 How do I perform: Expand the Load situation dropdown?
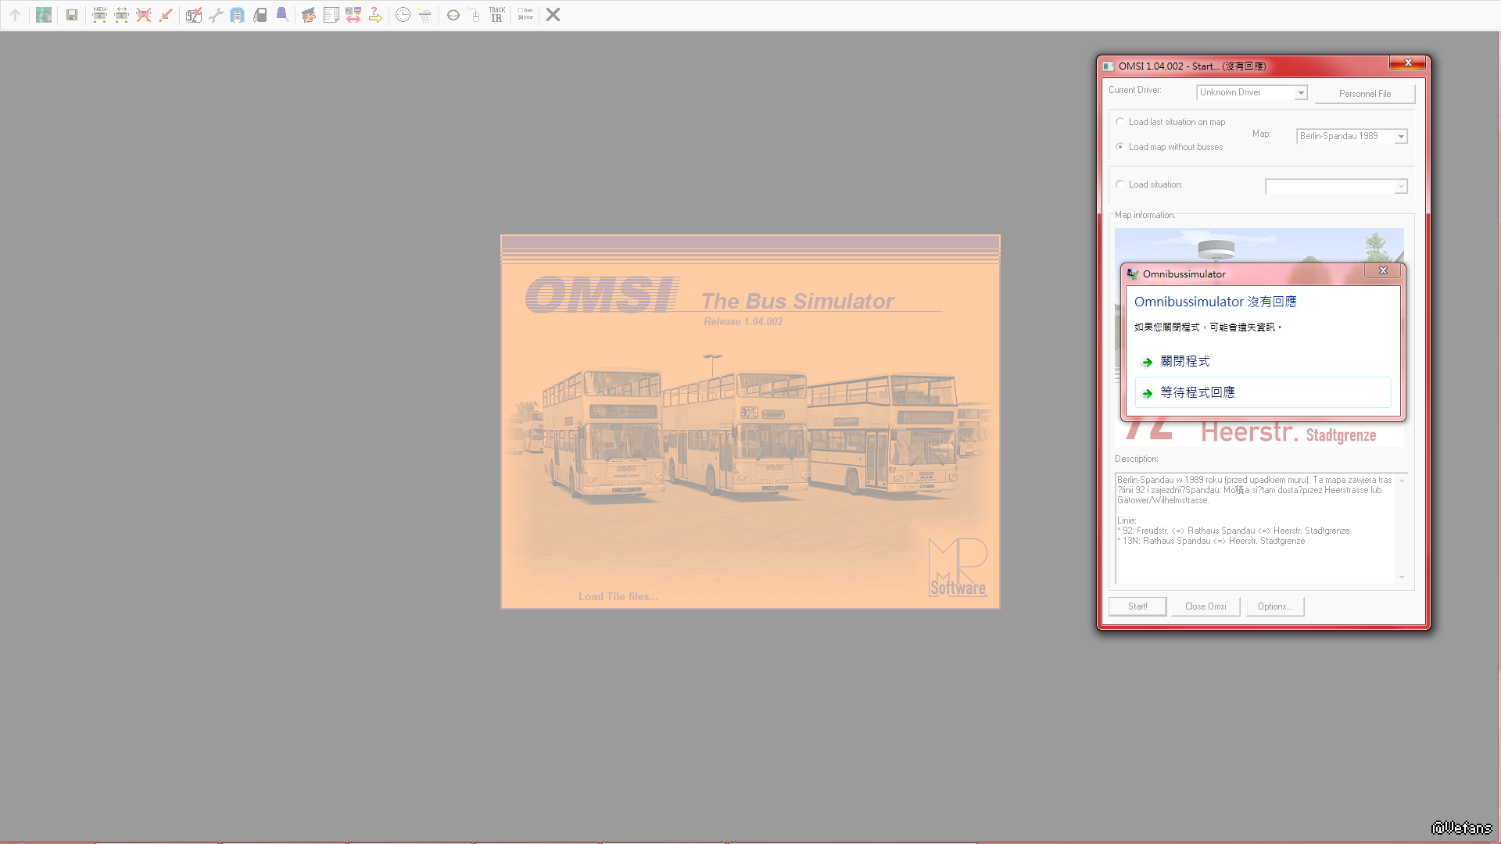(1401, 187)
